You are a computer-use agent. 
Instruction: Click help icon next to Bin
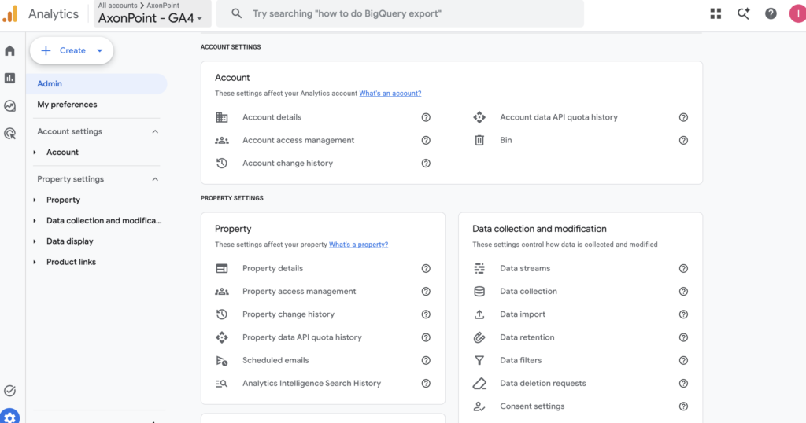(x=683, y=140)
